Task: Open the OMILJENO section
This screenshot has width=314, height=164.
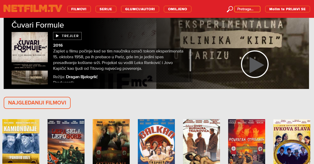Action: (177, 9)
